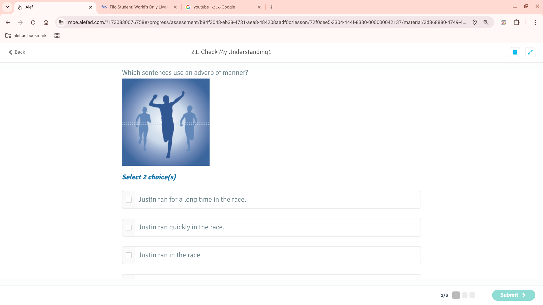Click the location pin icon in address bar

coord(475,22)
